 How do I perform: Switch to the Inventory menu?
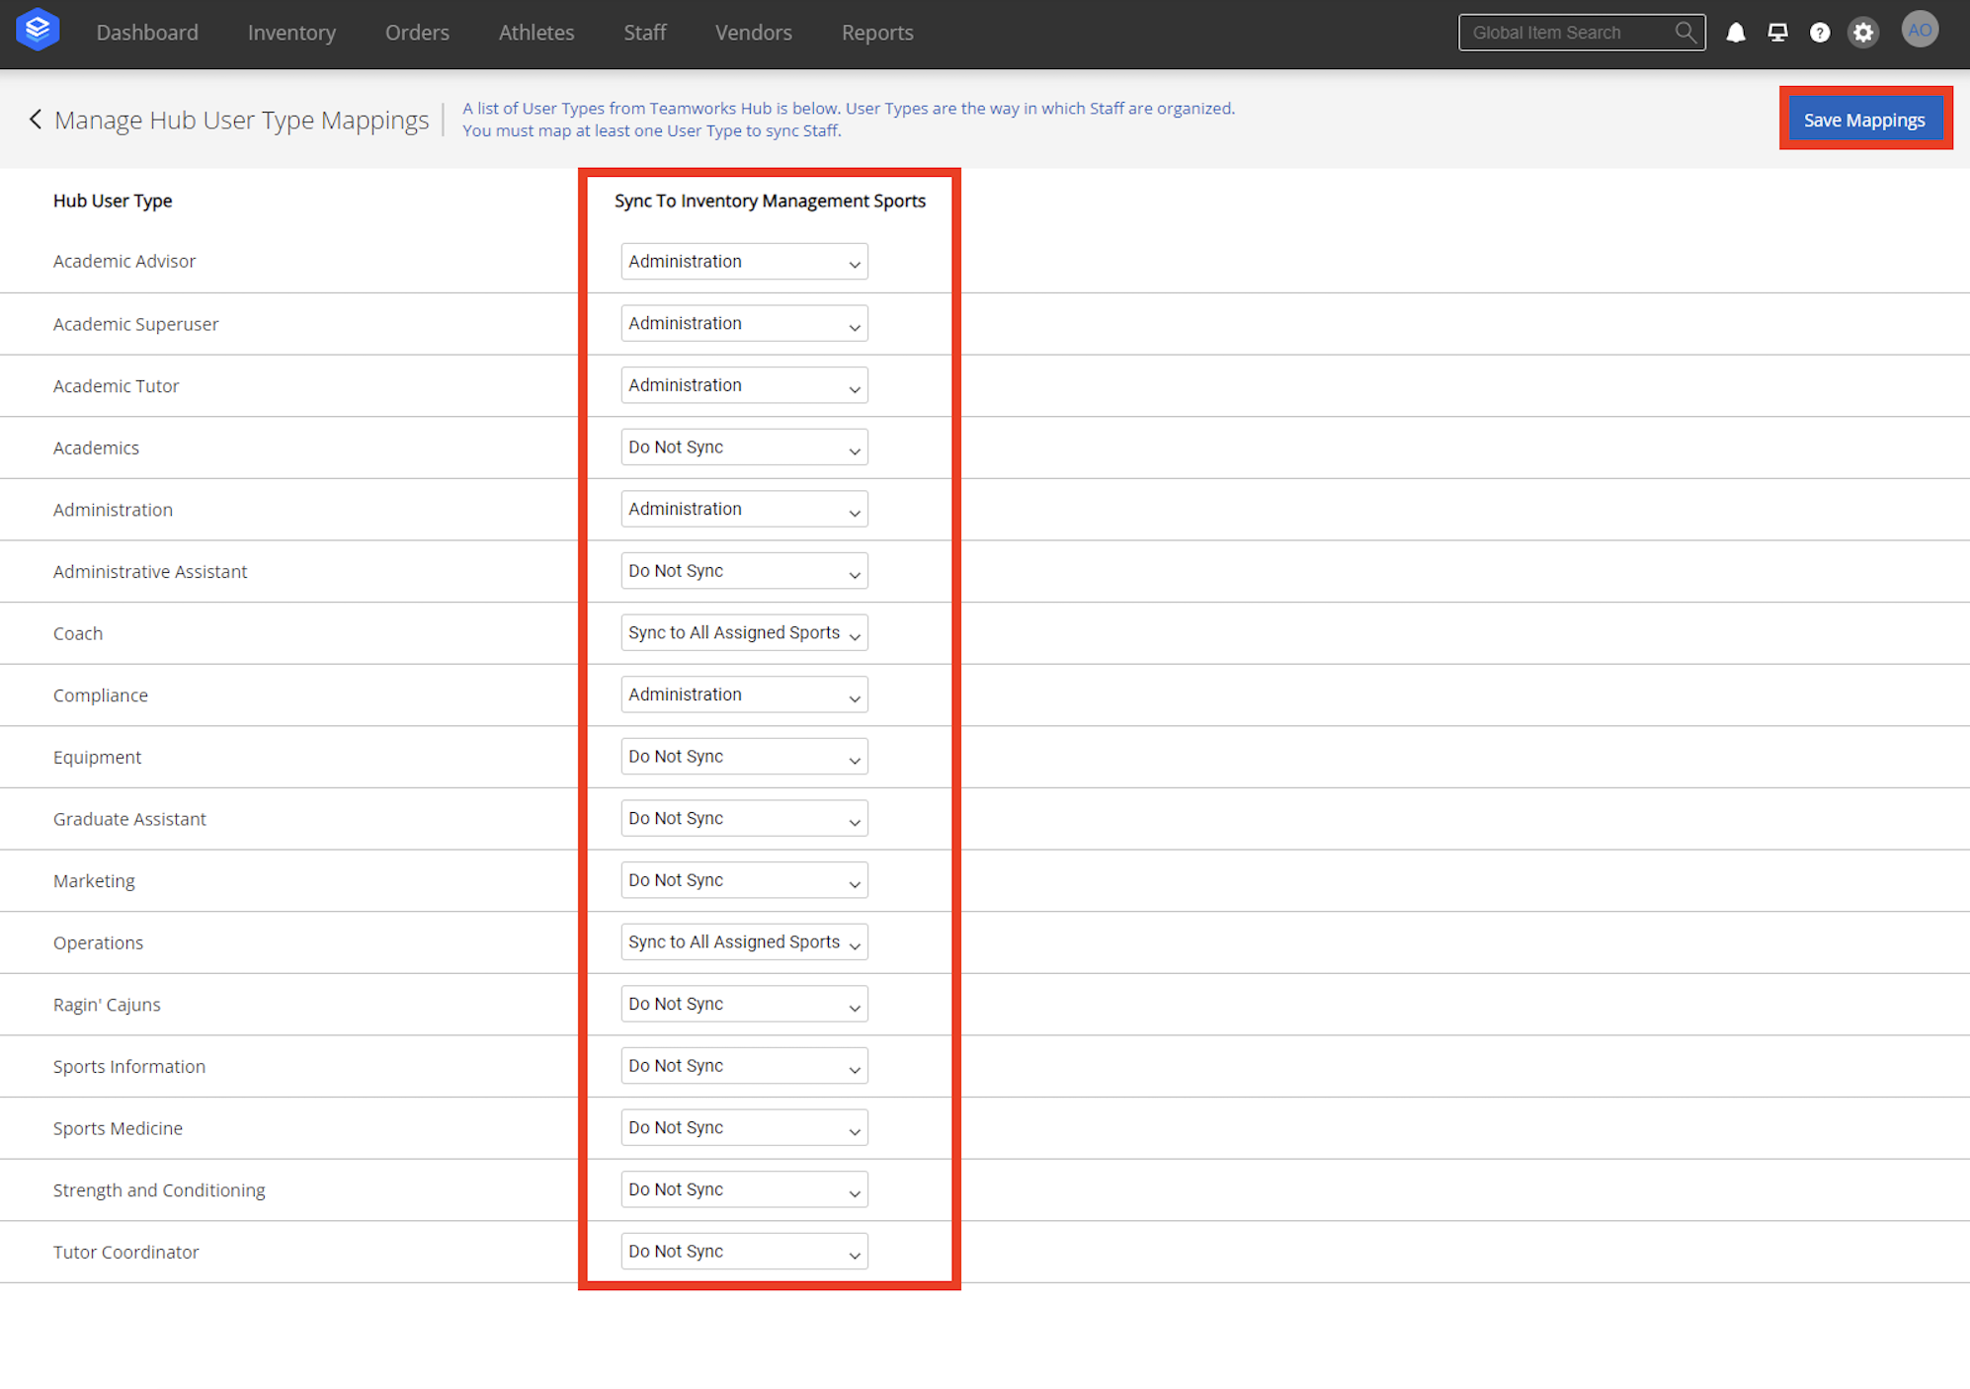291,32
